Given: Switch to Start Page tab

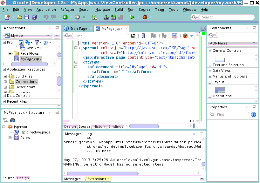Looking at the screenshot, I should (79, 29).
